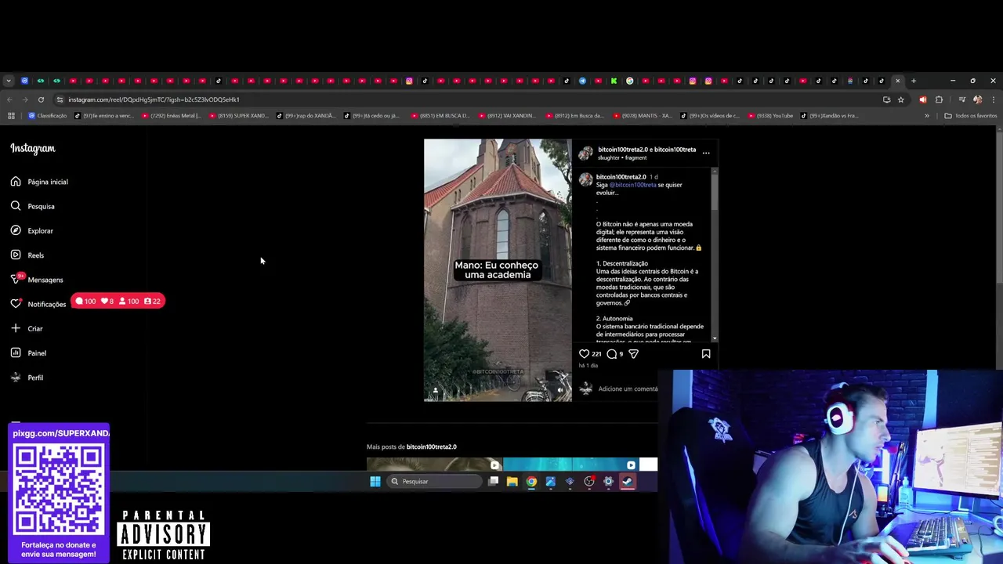Toggle reel sound with speaker icon
The height and width of the screenshot is (564, 1003).
click(559, 389)
